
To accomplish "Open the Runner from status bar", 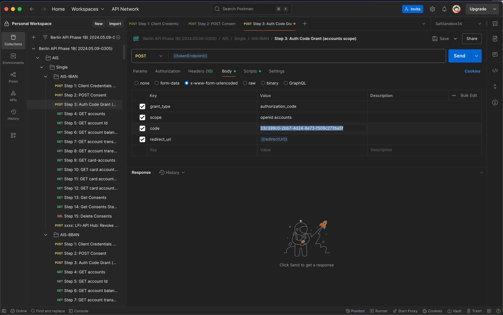I will click(379, 311).
